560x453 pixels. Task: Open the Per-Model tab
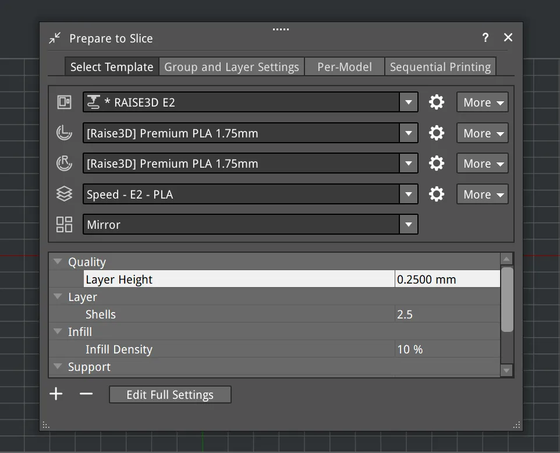click(x=345, y=67)
